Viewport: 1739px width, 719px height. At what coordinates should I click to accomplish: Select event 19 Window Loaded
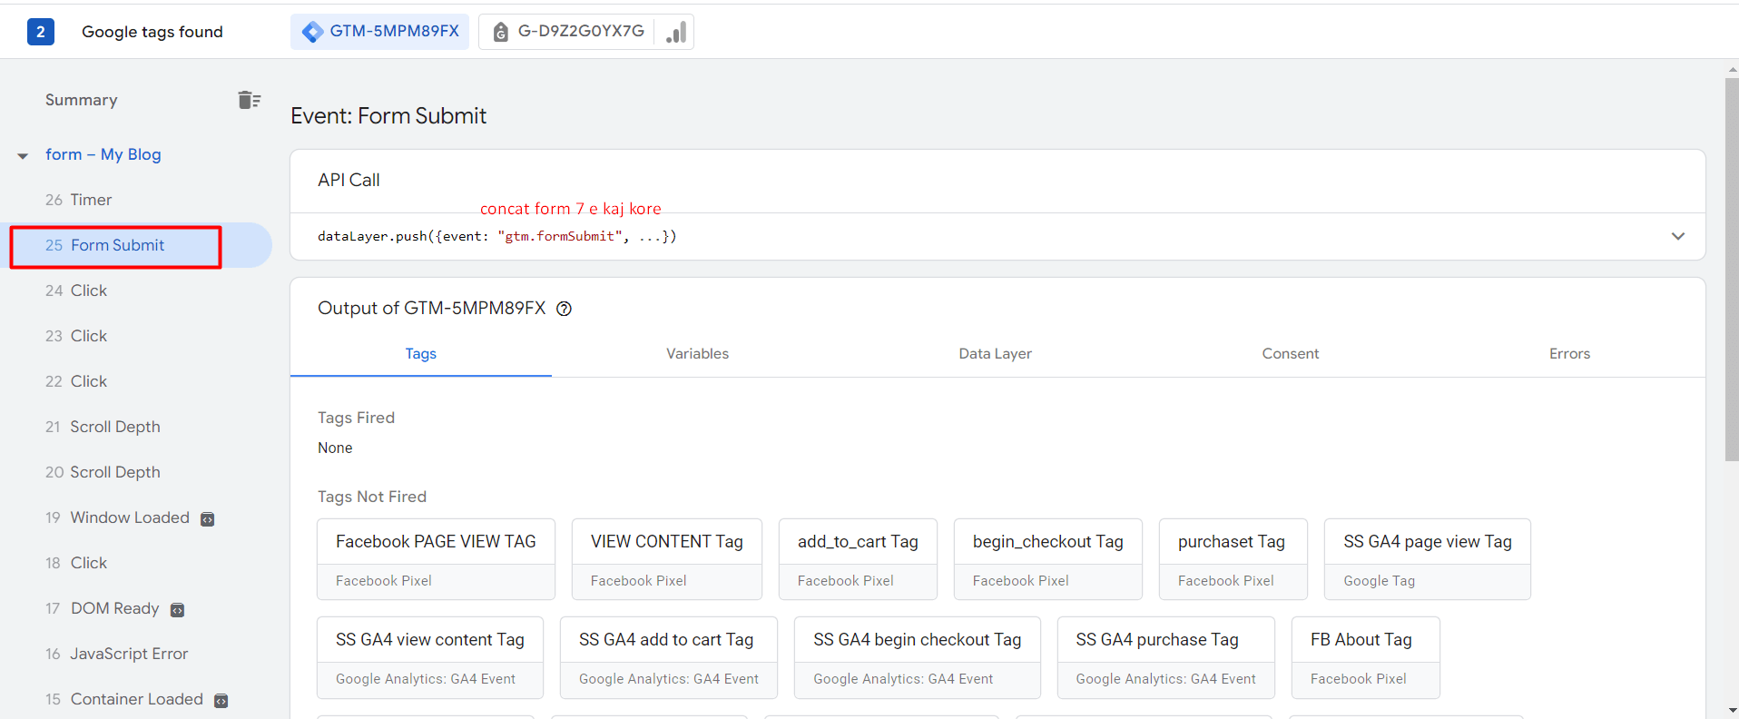pyautogui.click(x=118, y=517)
